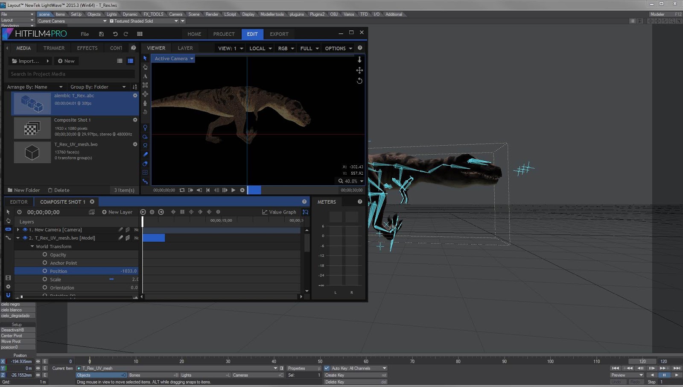Viewport: 683px width, 387px height.
Task: Hide the New Camera layer with its eye icon
Action: 25,229
